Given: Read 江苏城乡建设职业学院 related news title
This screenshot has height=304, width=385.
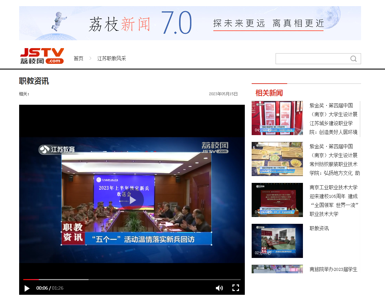Looking at the screenshot, I should pos(333,119).
